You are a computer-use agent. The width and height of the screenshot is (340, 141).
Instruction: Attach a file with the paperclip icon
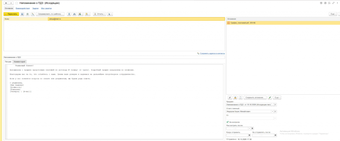pyautogui.click(x=230, y=98)
